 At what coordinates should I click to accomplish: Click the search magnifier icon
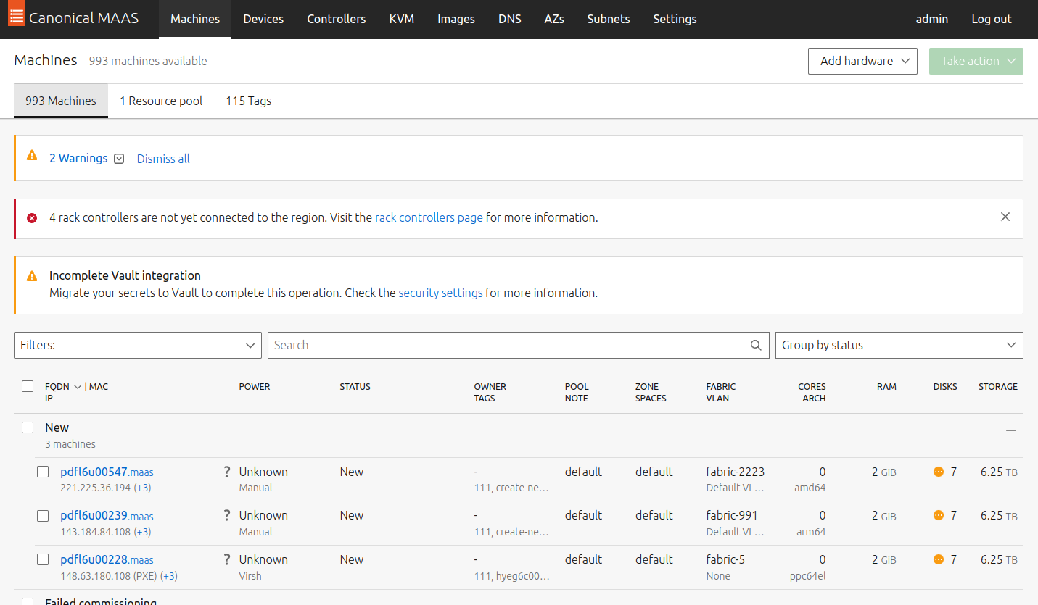755,345
